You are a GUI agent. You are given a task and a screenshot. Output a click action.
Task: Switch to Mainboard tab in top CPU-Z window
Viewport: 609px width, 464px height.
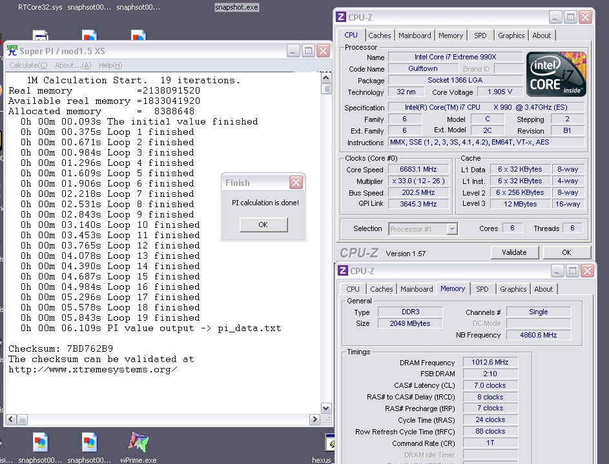click(x=415, y=35)
